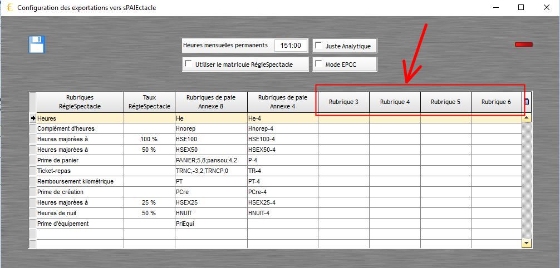Image resolution: width=560 pixels, height=268 pixels.
Task: Click the floppy disk save icon
Action: pos(37,44)
